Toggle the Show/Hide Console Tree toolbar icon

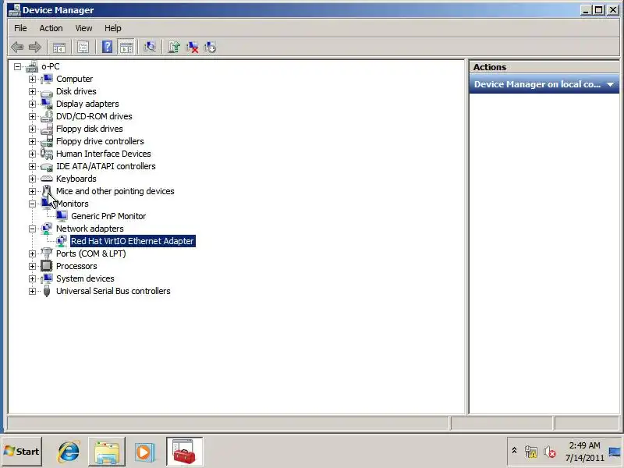tap(59, 48)
